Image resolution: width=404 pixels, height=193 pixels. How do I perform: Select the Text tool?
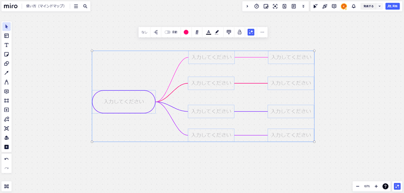click(7, 45)
